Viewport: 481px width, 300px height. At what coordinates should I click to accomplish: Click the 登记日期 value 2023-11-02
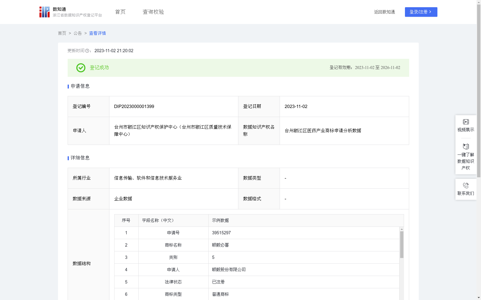click(x=296, y=106)
